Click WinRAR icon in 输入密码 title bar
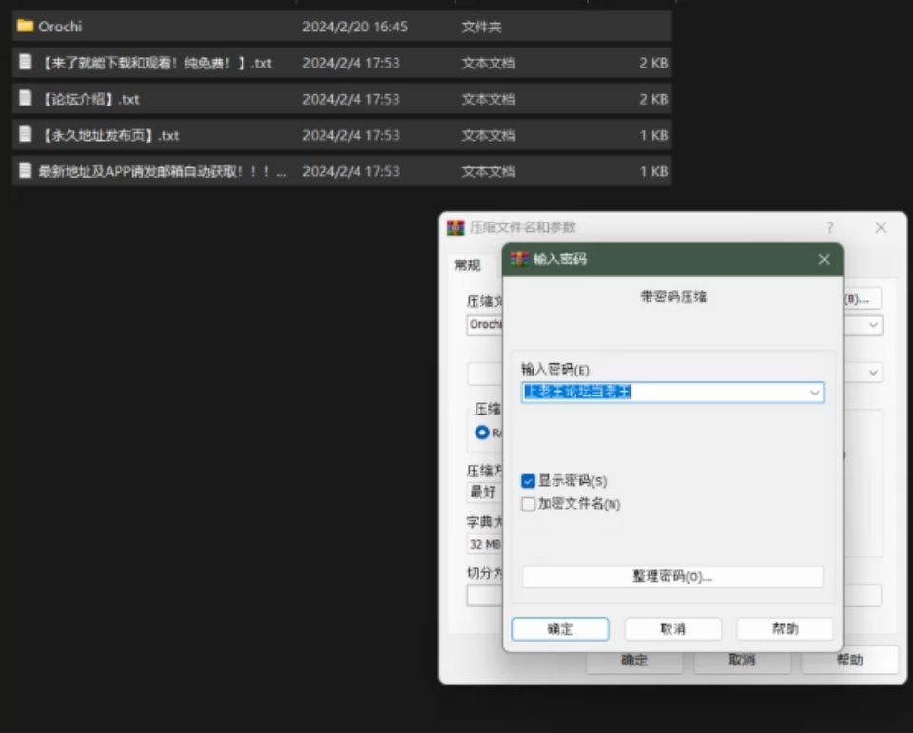This screenshot has height=733, width=913. tap(519, 260)
